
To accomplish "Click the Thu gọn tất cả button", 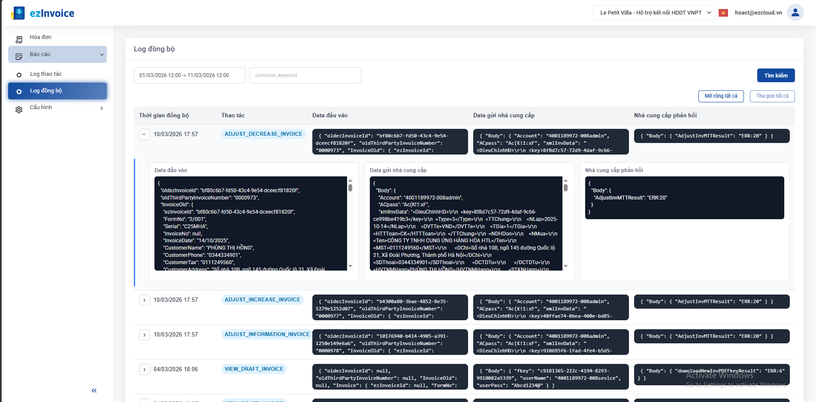I will point(772,96).
